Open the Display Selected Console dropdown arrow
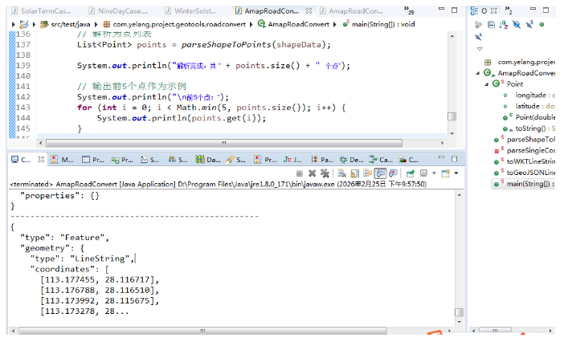Viewport: 564px width, 342px height. 434,173
